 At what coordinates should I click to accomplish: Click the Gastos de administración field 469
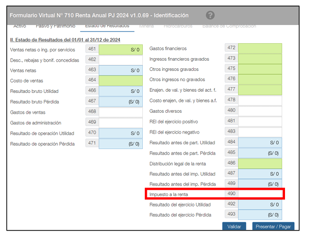pos(120,122)
